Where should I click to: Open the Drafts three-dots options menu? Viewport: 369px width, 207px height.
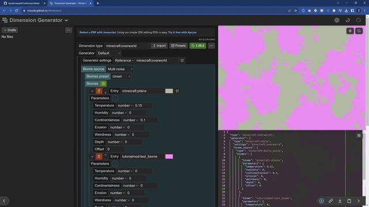point(69,30)
